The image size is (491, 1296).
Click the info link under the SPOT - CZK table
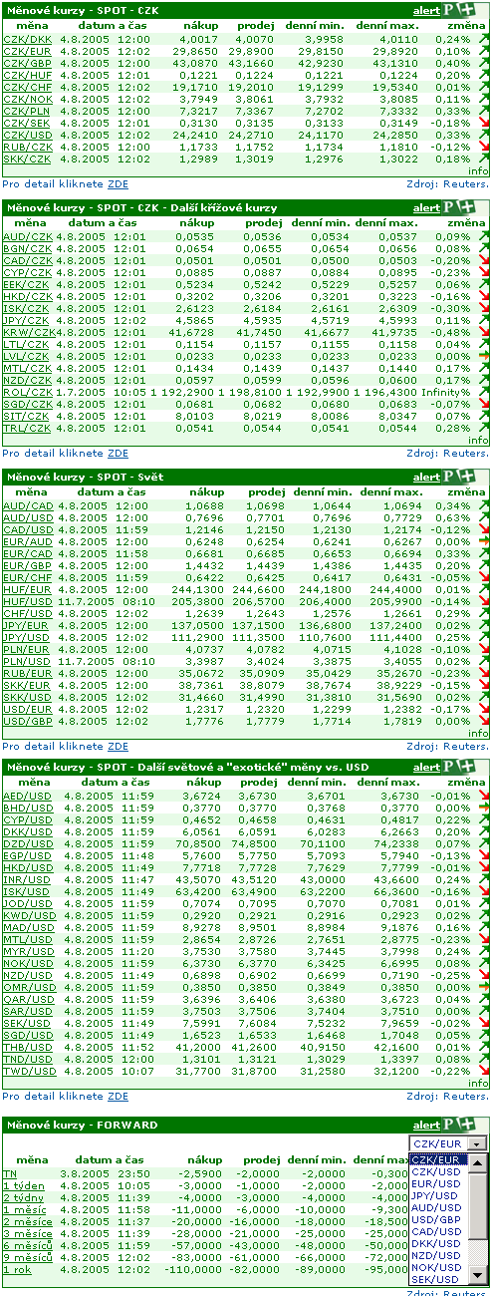pyautogui.click(x=478, y=171)
